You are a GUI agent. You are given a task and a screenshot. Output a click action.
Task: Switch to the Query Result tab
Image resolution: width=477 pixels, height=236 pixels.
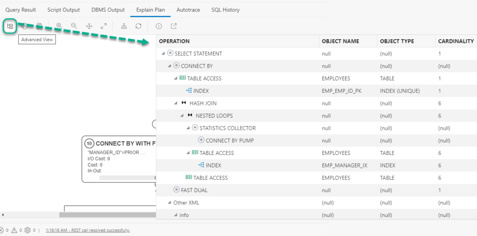(20, 10)
